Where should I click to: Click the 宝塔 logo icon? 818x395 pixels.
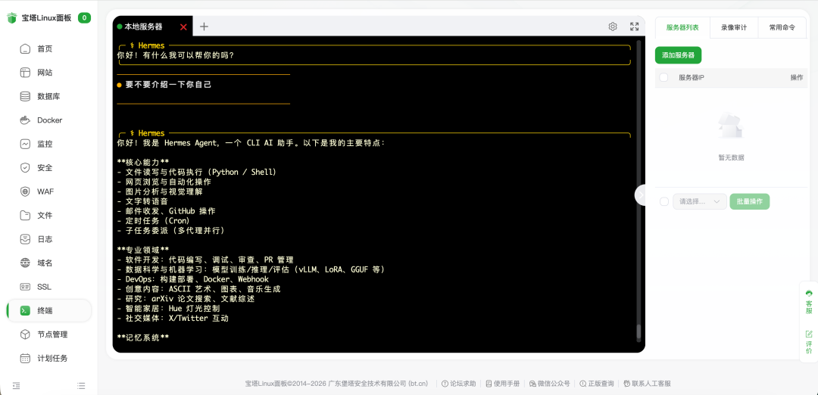pyautogui.click(x=12, y=18)
